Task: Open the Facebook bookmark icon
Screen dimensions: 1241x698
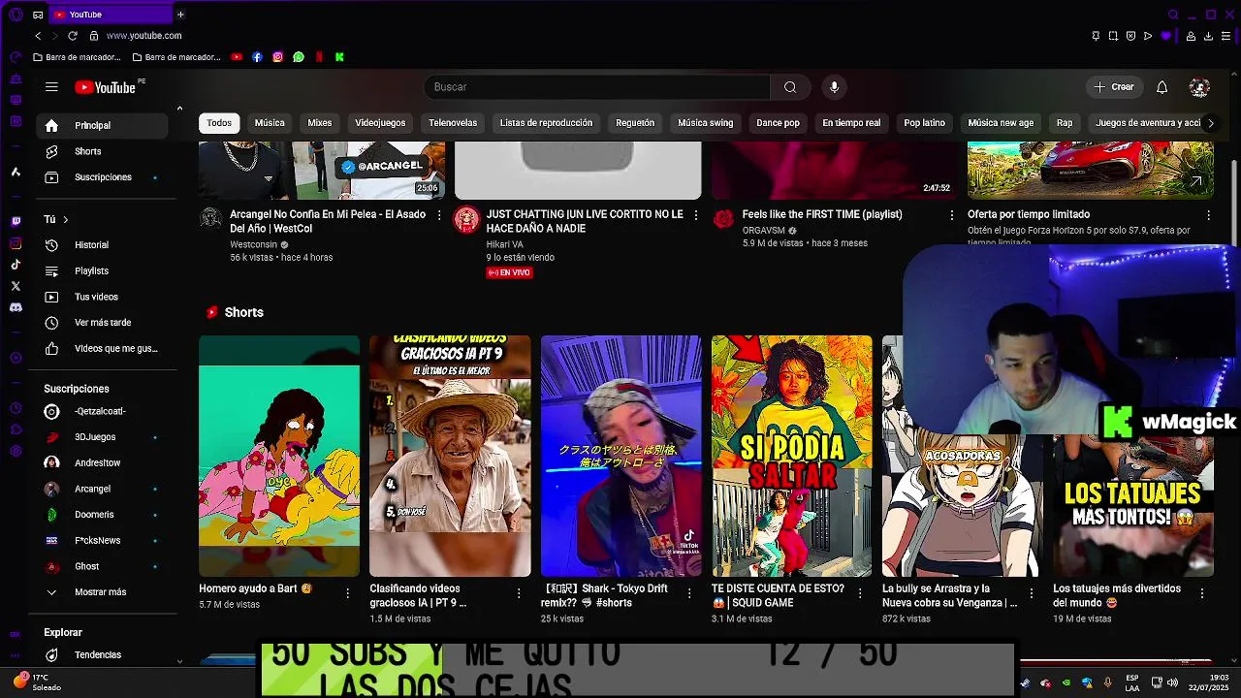Action: [257, 57]
